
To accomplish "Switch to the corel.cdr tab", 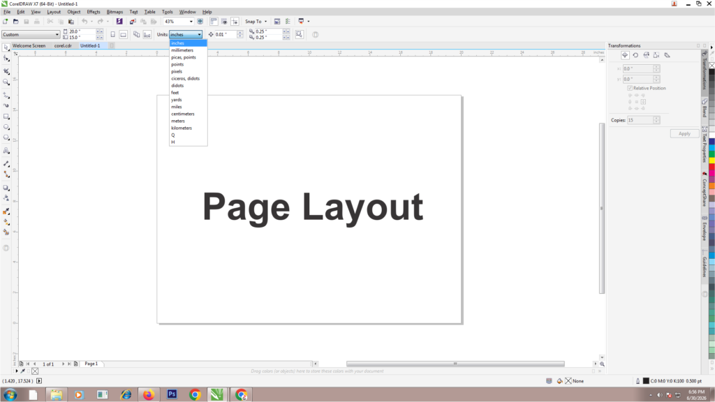I will tap(63, 45).
